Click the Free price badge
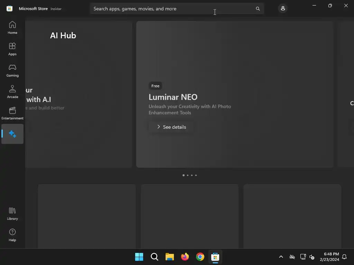 155,86
